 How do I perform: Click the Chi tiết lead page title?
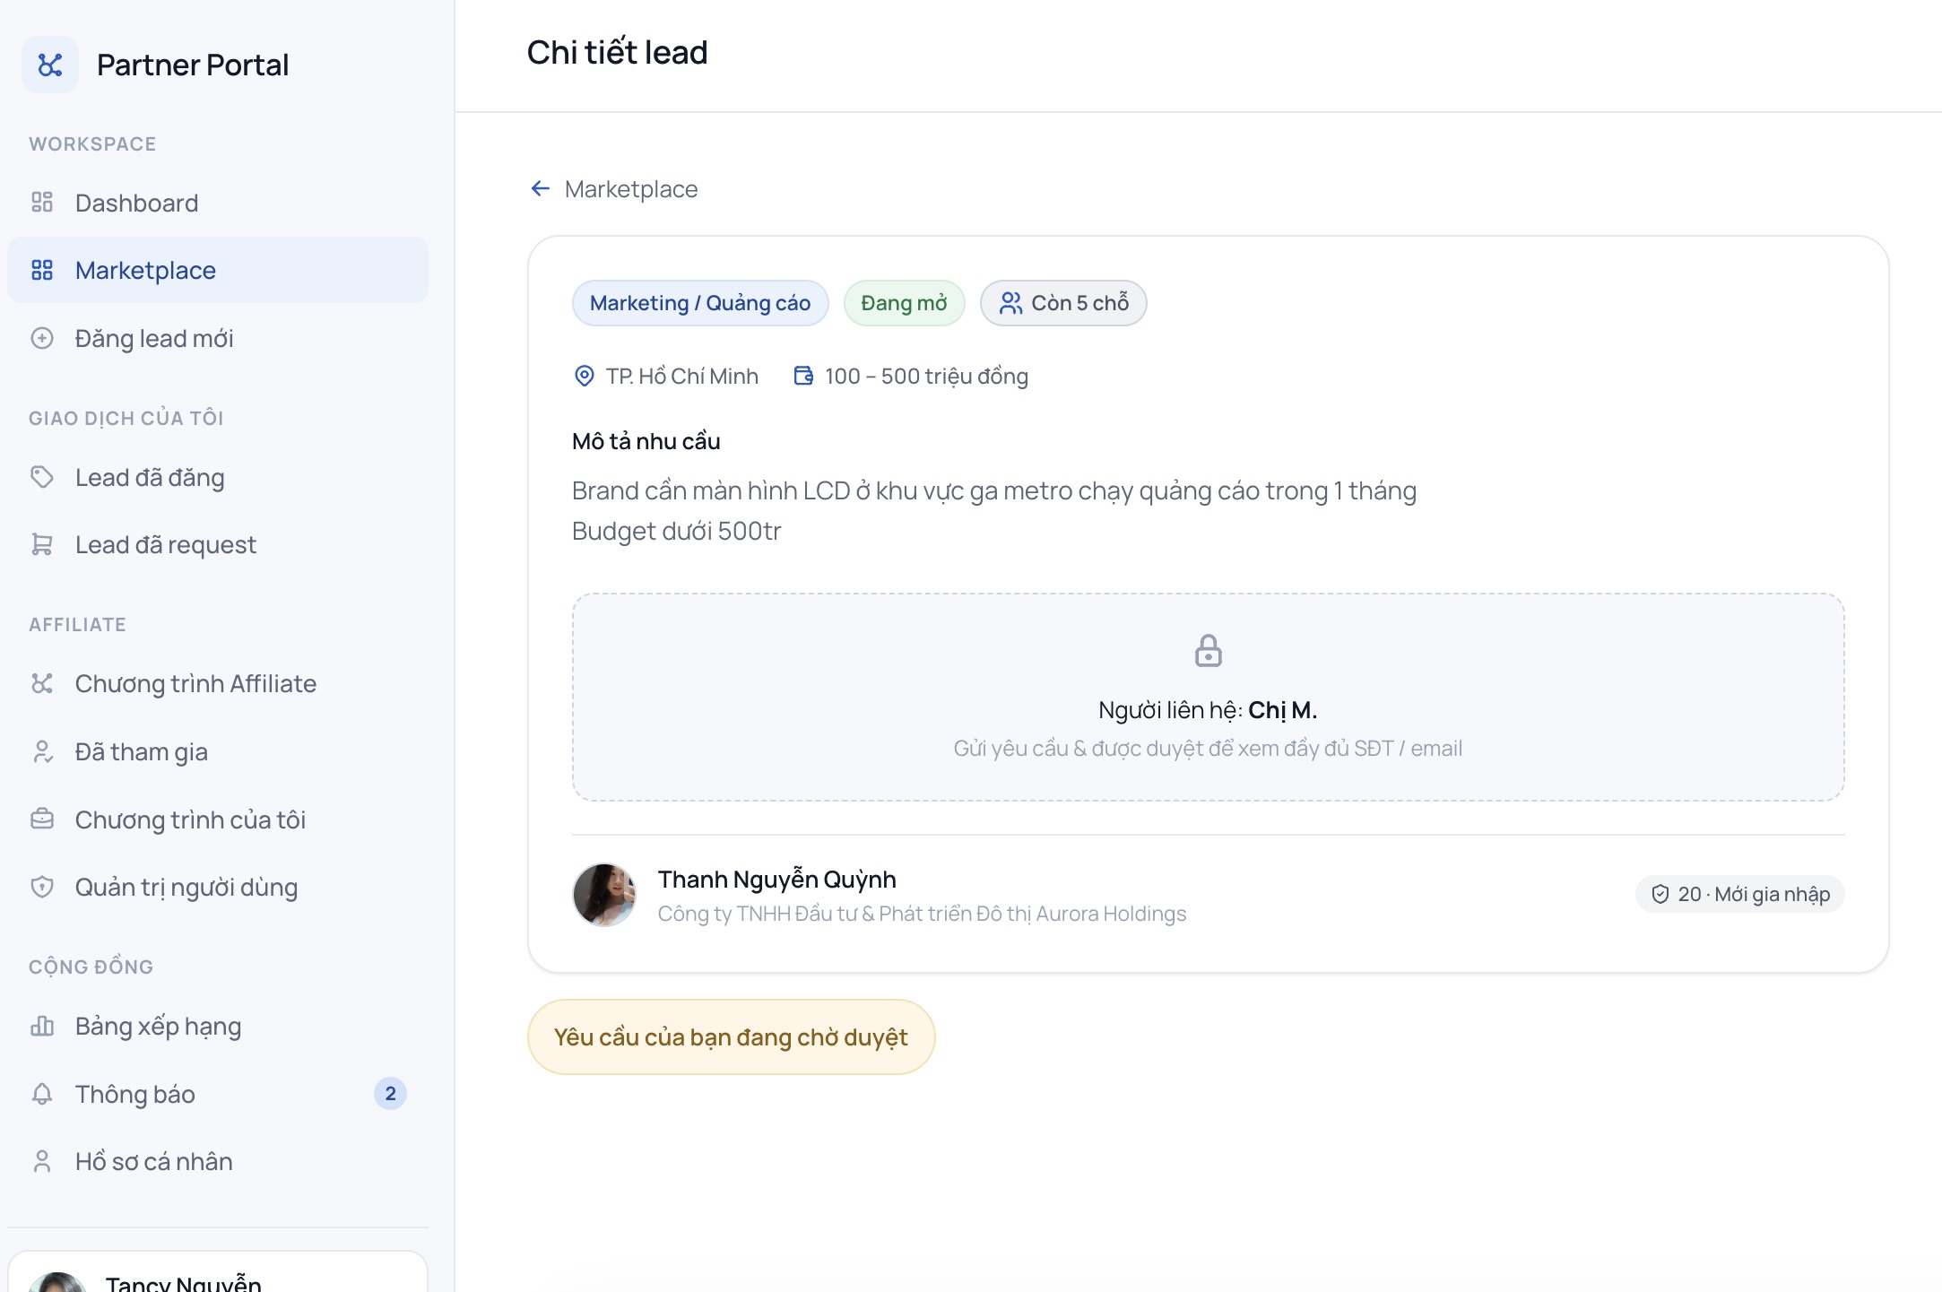click(617, 53)
